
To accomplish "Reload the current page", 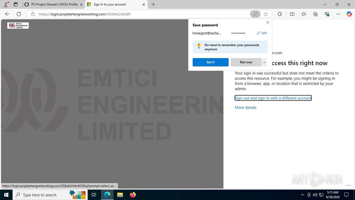I will pyautogui.click(x=19, y=14).
